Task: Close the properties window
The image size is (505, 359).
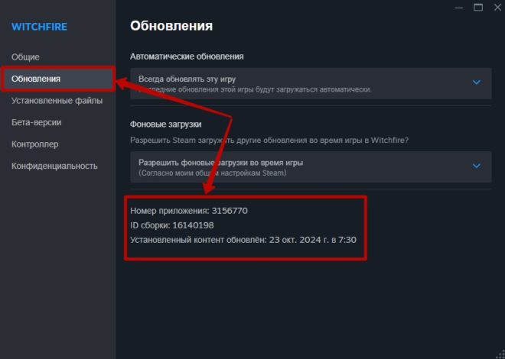Action: click(x=497, y=8)
